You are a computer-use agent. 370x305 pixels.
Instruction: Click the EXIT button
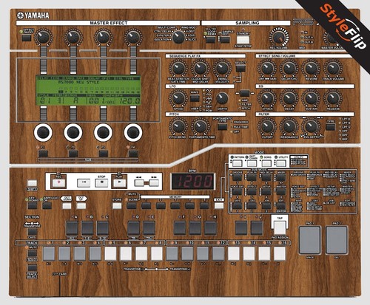click(219, 206)
